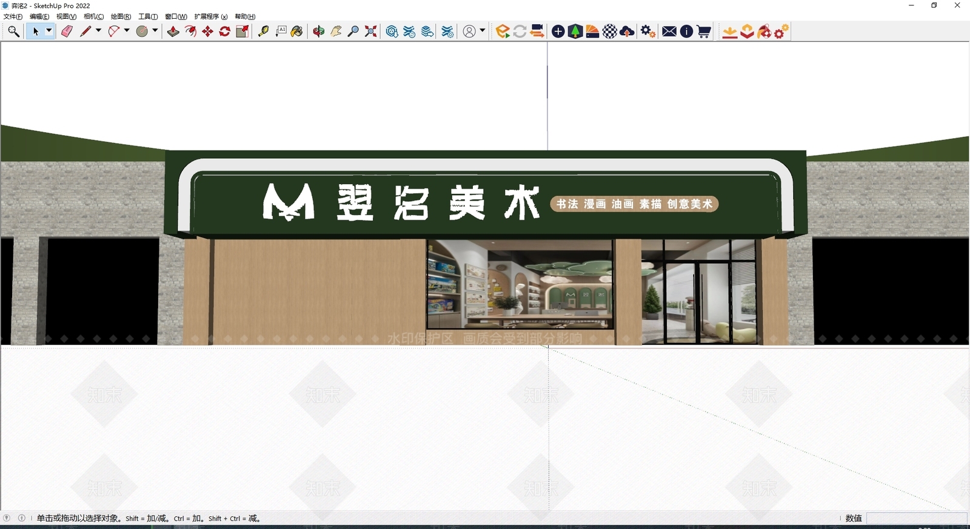
Task: Open the Circle shapes dropdown arrow
Action: click(x=155, y=31)
